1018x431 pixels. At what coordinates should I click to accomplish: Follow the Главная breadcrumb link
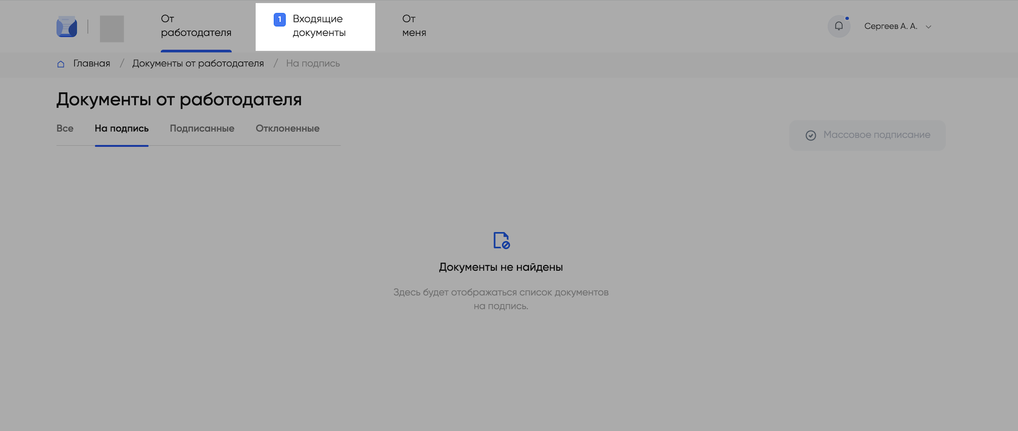(x=91, y=64)
